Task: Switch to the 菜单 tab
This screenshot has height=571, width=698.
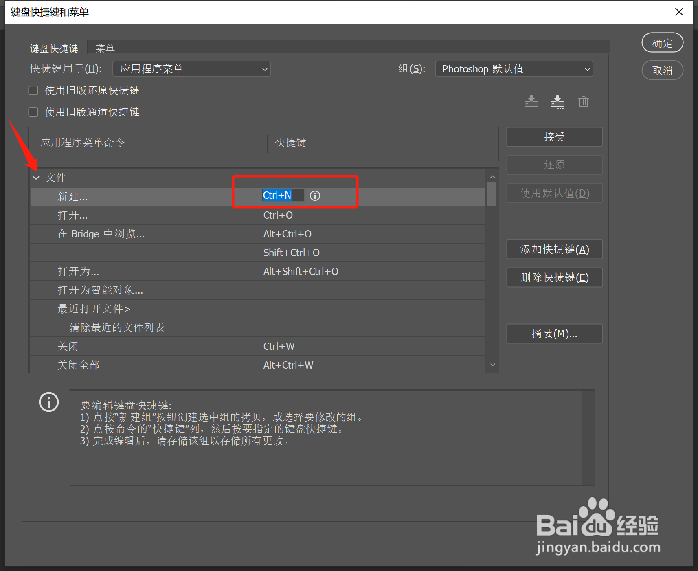Action: (105, 48)
